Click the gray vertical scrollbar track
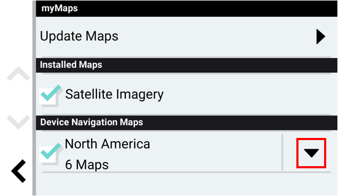The width and height of the screenshot is (339, 196). point(34,98)
